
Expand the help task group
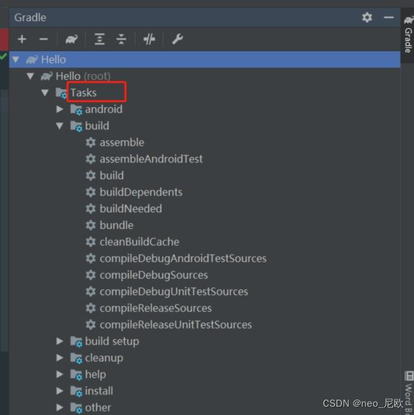(60, 374)
